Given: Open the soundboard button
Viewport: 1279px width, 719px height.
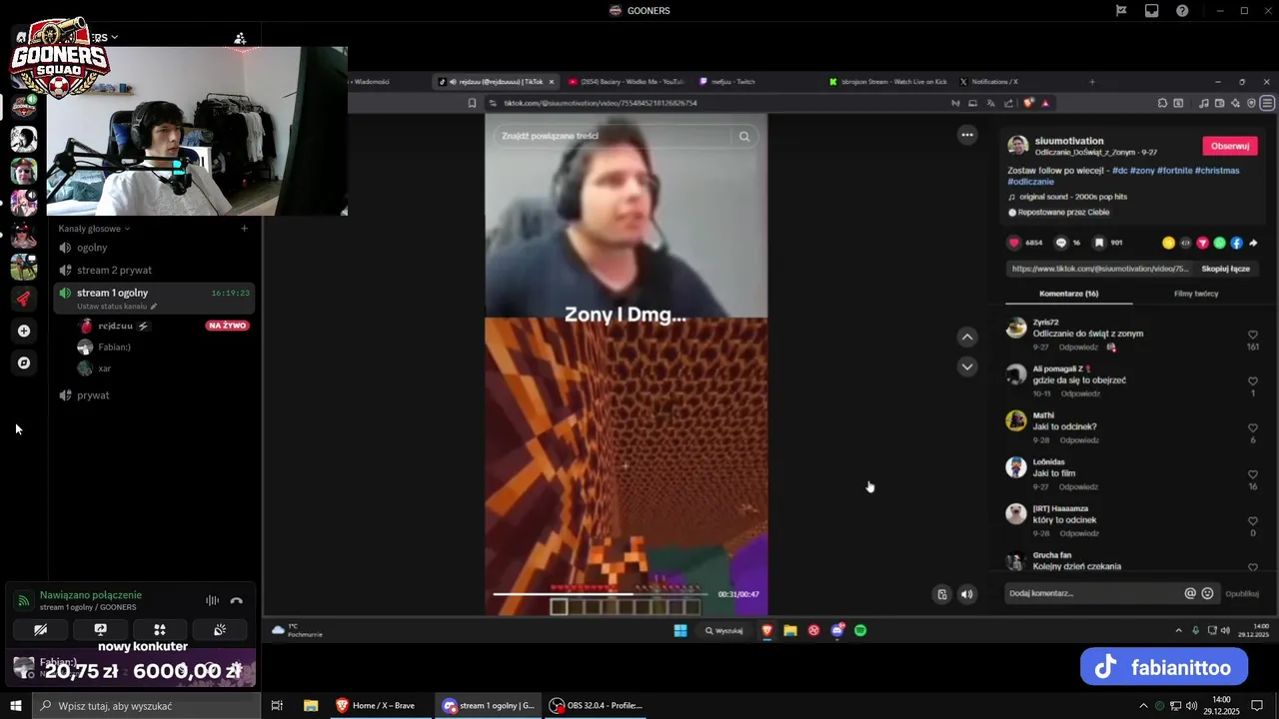Looking at the screenshot, I should tap(220, 630).
